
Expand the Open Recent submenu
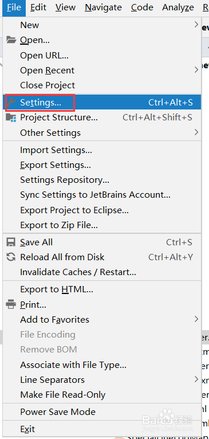click(x=196, y=70)
